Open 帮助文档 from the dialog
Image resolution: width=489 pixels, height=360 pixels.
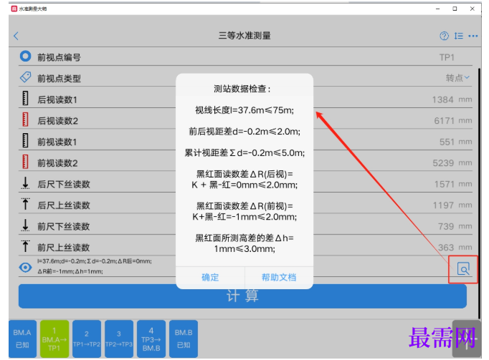[x=279, y=277]
